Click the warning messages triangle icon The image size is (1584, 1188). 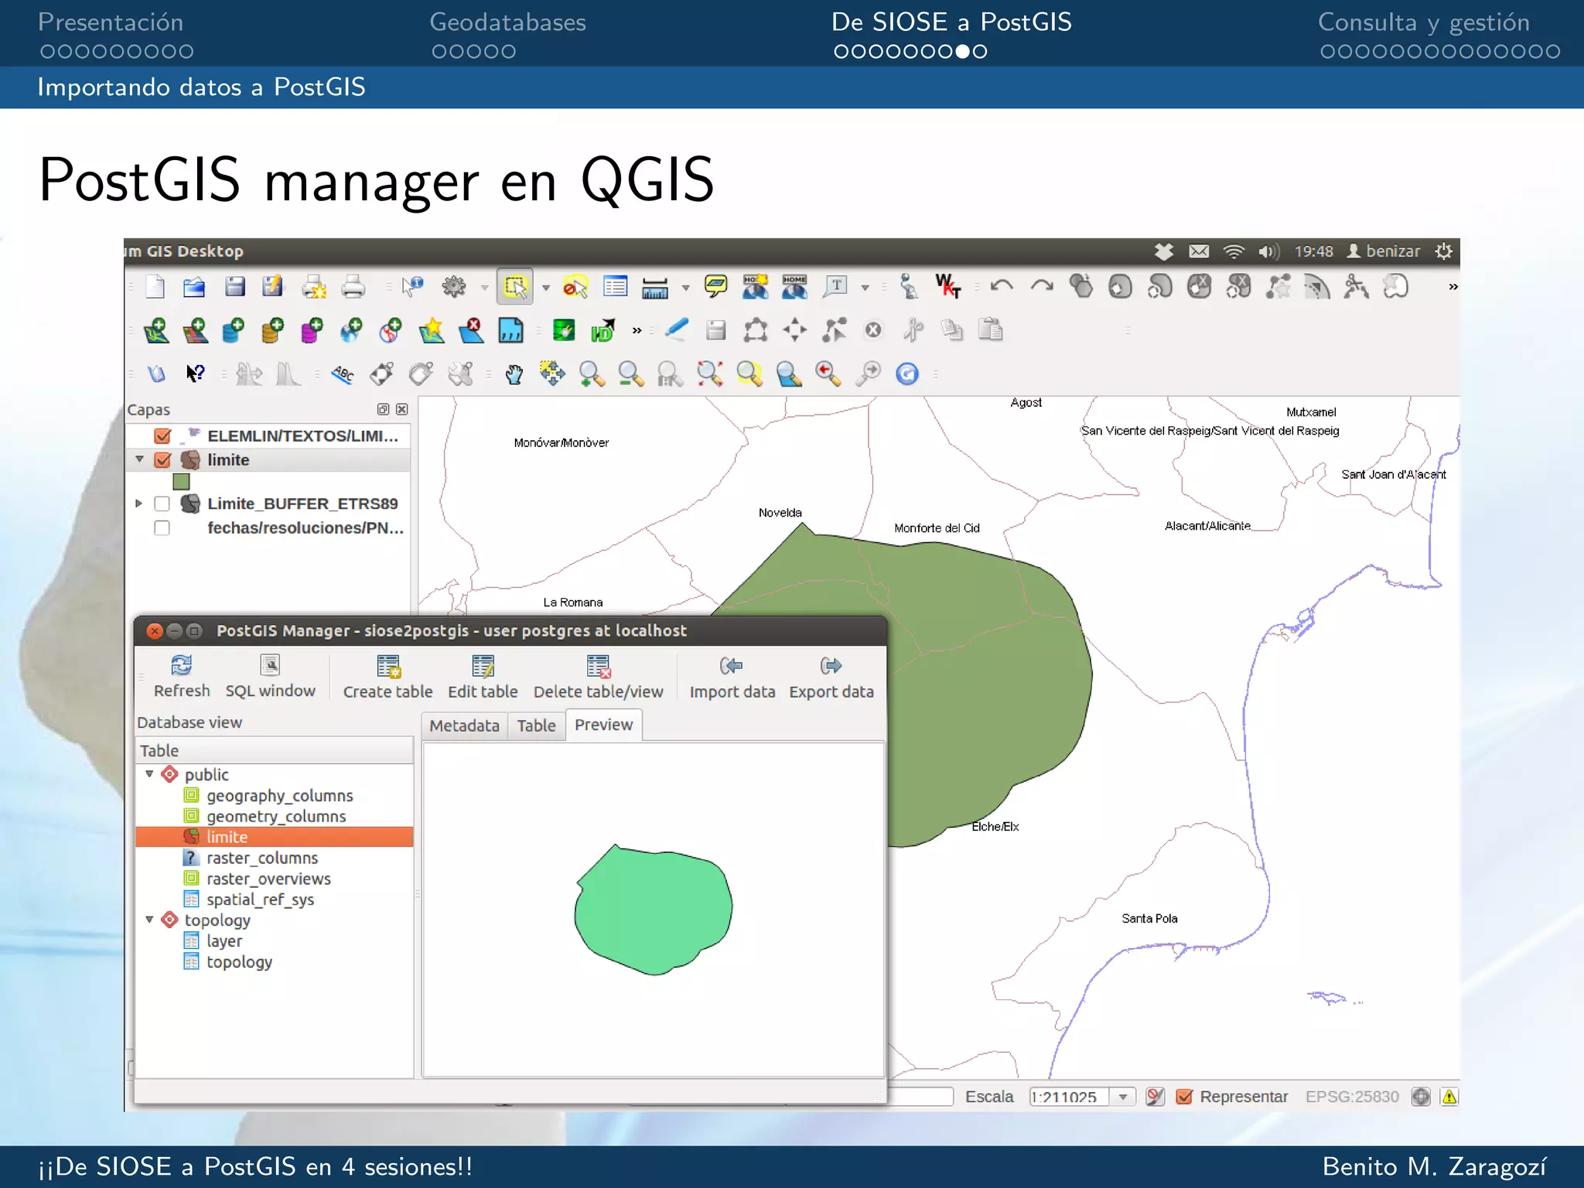coord(1449,1097)
